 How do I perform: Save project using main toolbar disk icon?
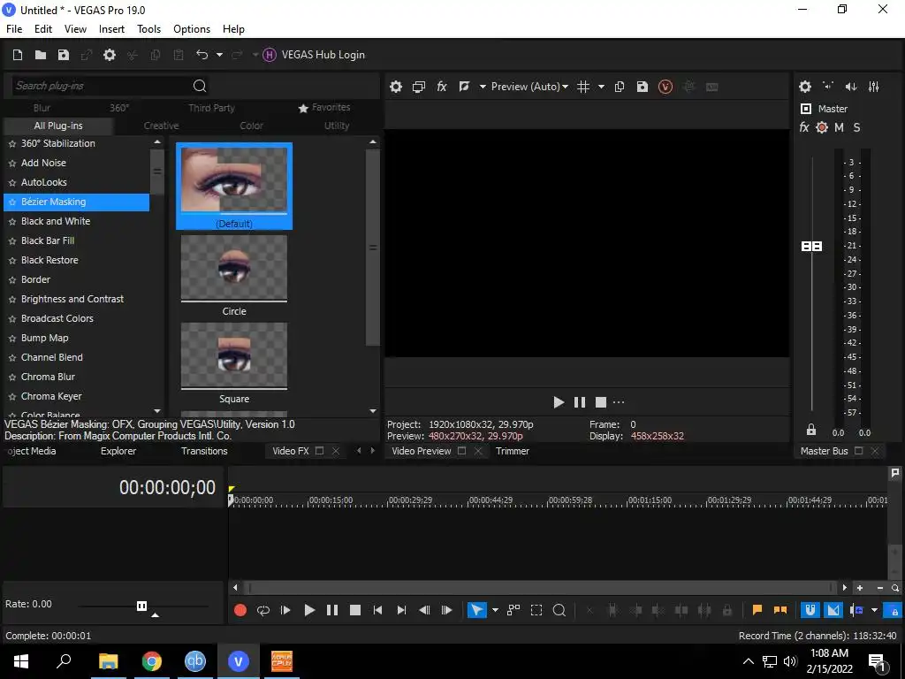click(x=64, y=55)
